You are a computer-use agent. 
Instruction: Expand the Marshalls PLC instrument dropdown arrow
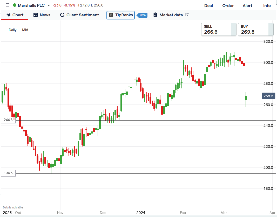point(49,5)
